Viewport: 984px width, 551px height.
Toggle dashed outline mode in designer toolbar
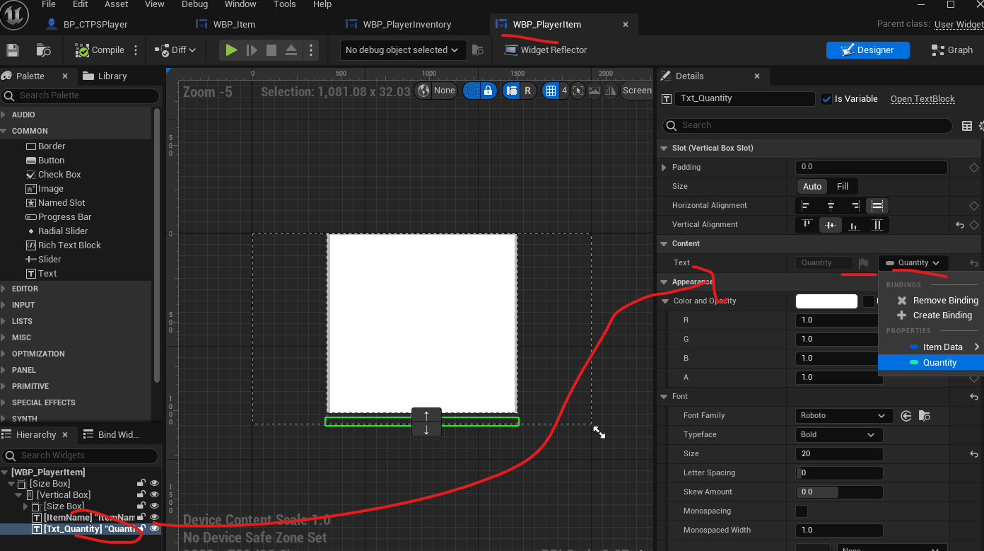coord(471,91)
